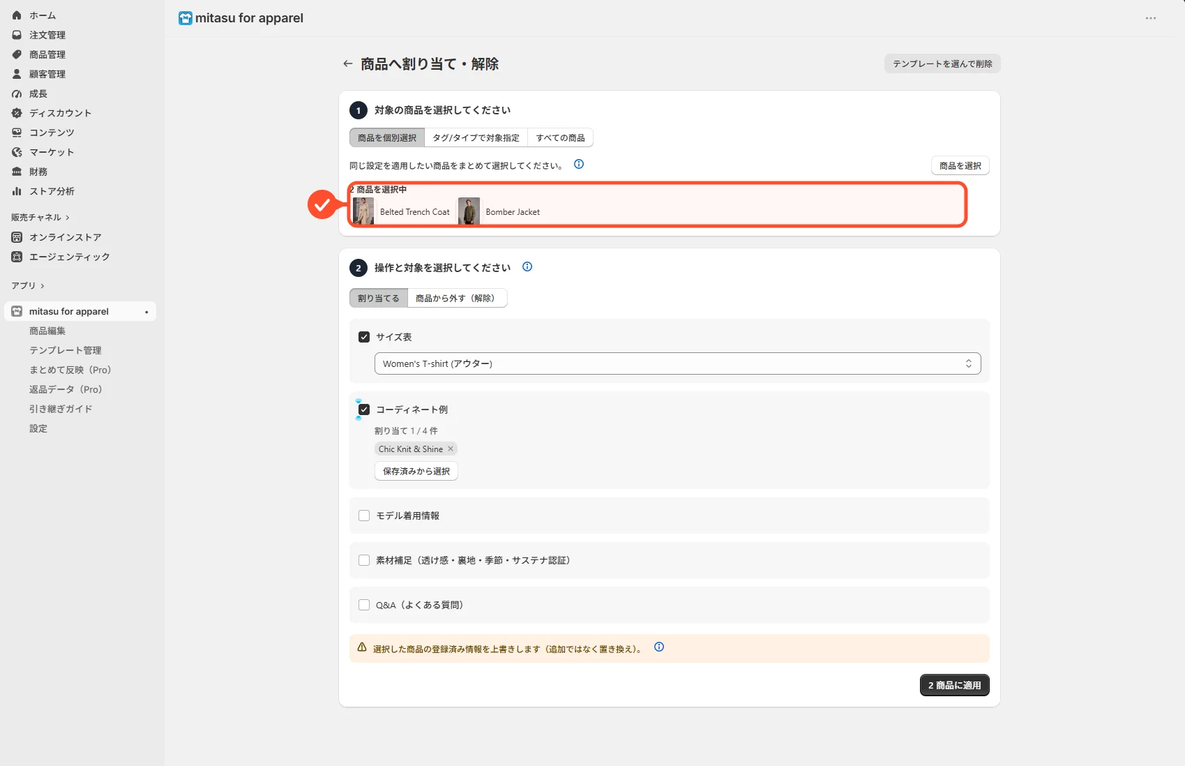Click the pin dot beside mitasu for apparel
The width and height of the screenshot is (1185, 766).
click(x=146, y=312)
